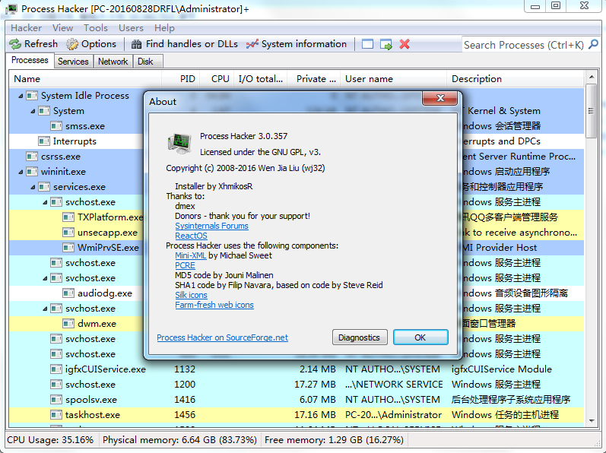Open Process Hacker on SourceForge.net link
Screen dimensions: 606x453
tap(222, 337)
